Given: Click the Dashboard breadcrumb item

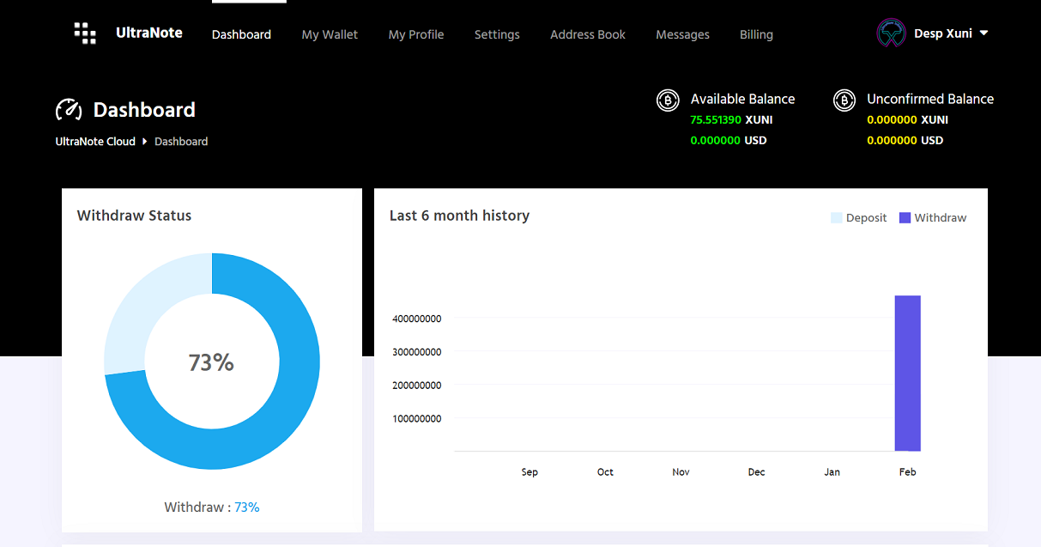Looking at the screenshot, I should 181,142.
